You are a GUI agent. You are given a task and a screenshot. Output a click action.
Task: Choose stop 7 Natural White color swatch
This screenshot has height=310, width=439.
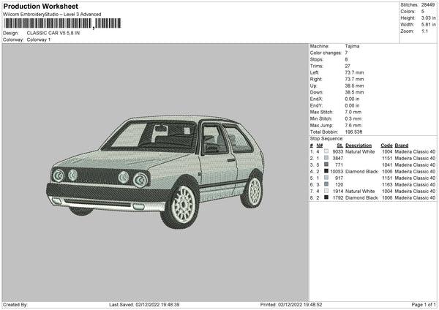point(325,191)
